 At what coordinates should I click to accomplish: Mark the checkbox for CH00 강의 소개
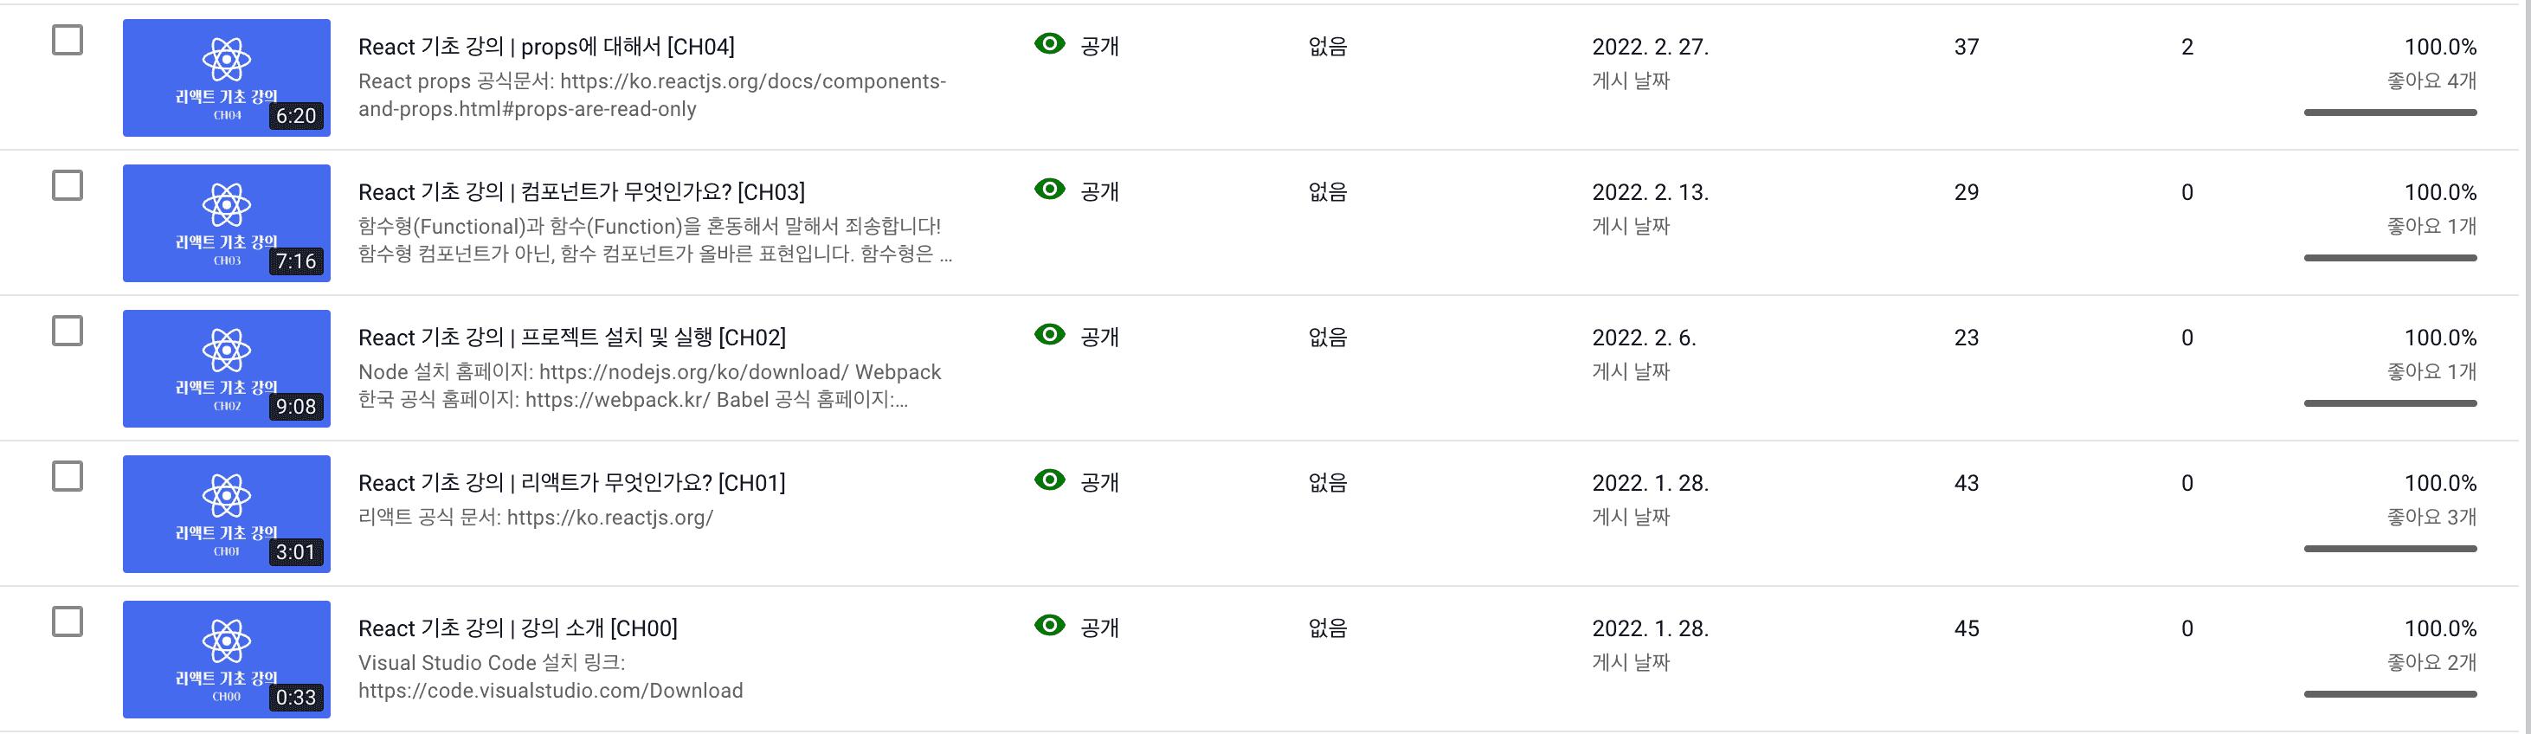tap(67, 622)
